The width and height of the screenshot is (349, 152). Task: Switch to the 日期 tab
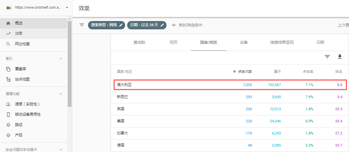[320, 42]
